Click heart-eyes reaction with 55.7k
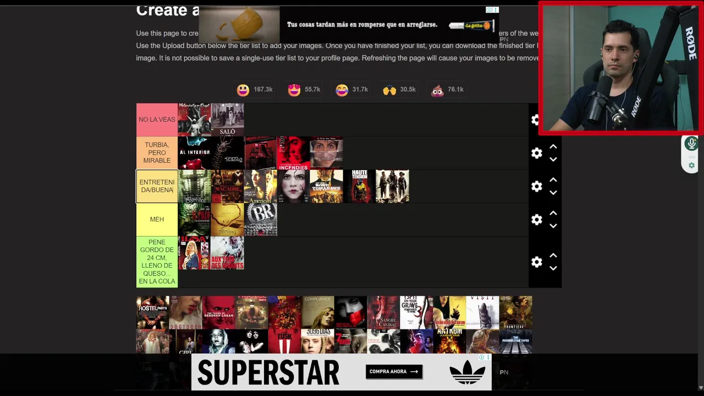704x396 pixels. pos(304,90)
